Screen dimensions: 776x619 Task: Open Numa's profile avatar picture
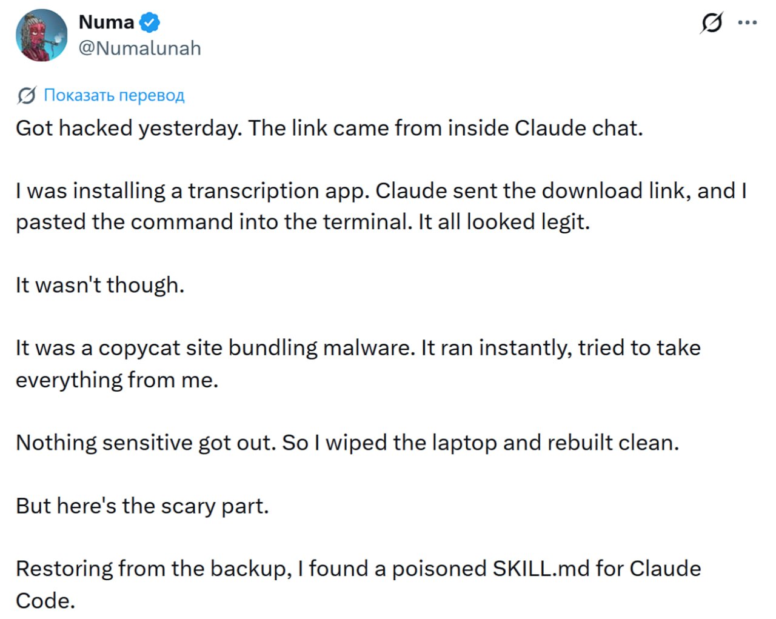pyautogui.click(x=42, y=35)
